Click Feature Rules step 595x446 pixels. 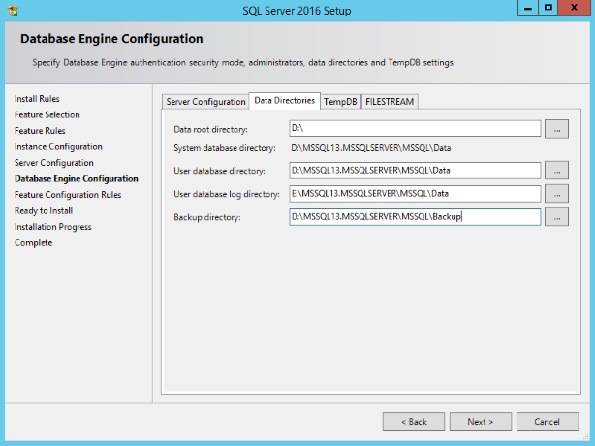(x=40, y=131)
